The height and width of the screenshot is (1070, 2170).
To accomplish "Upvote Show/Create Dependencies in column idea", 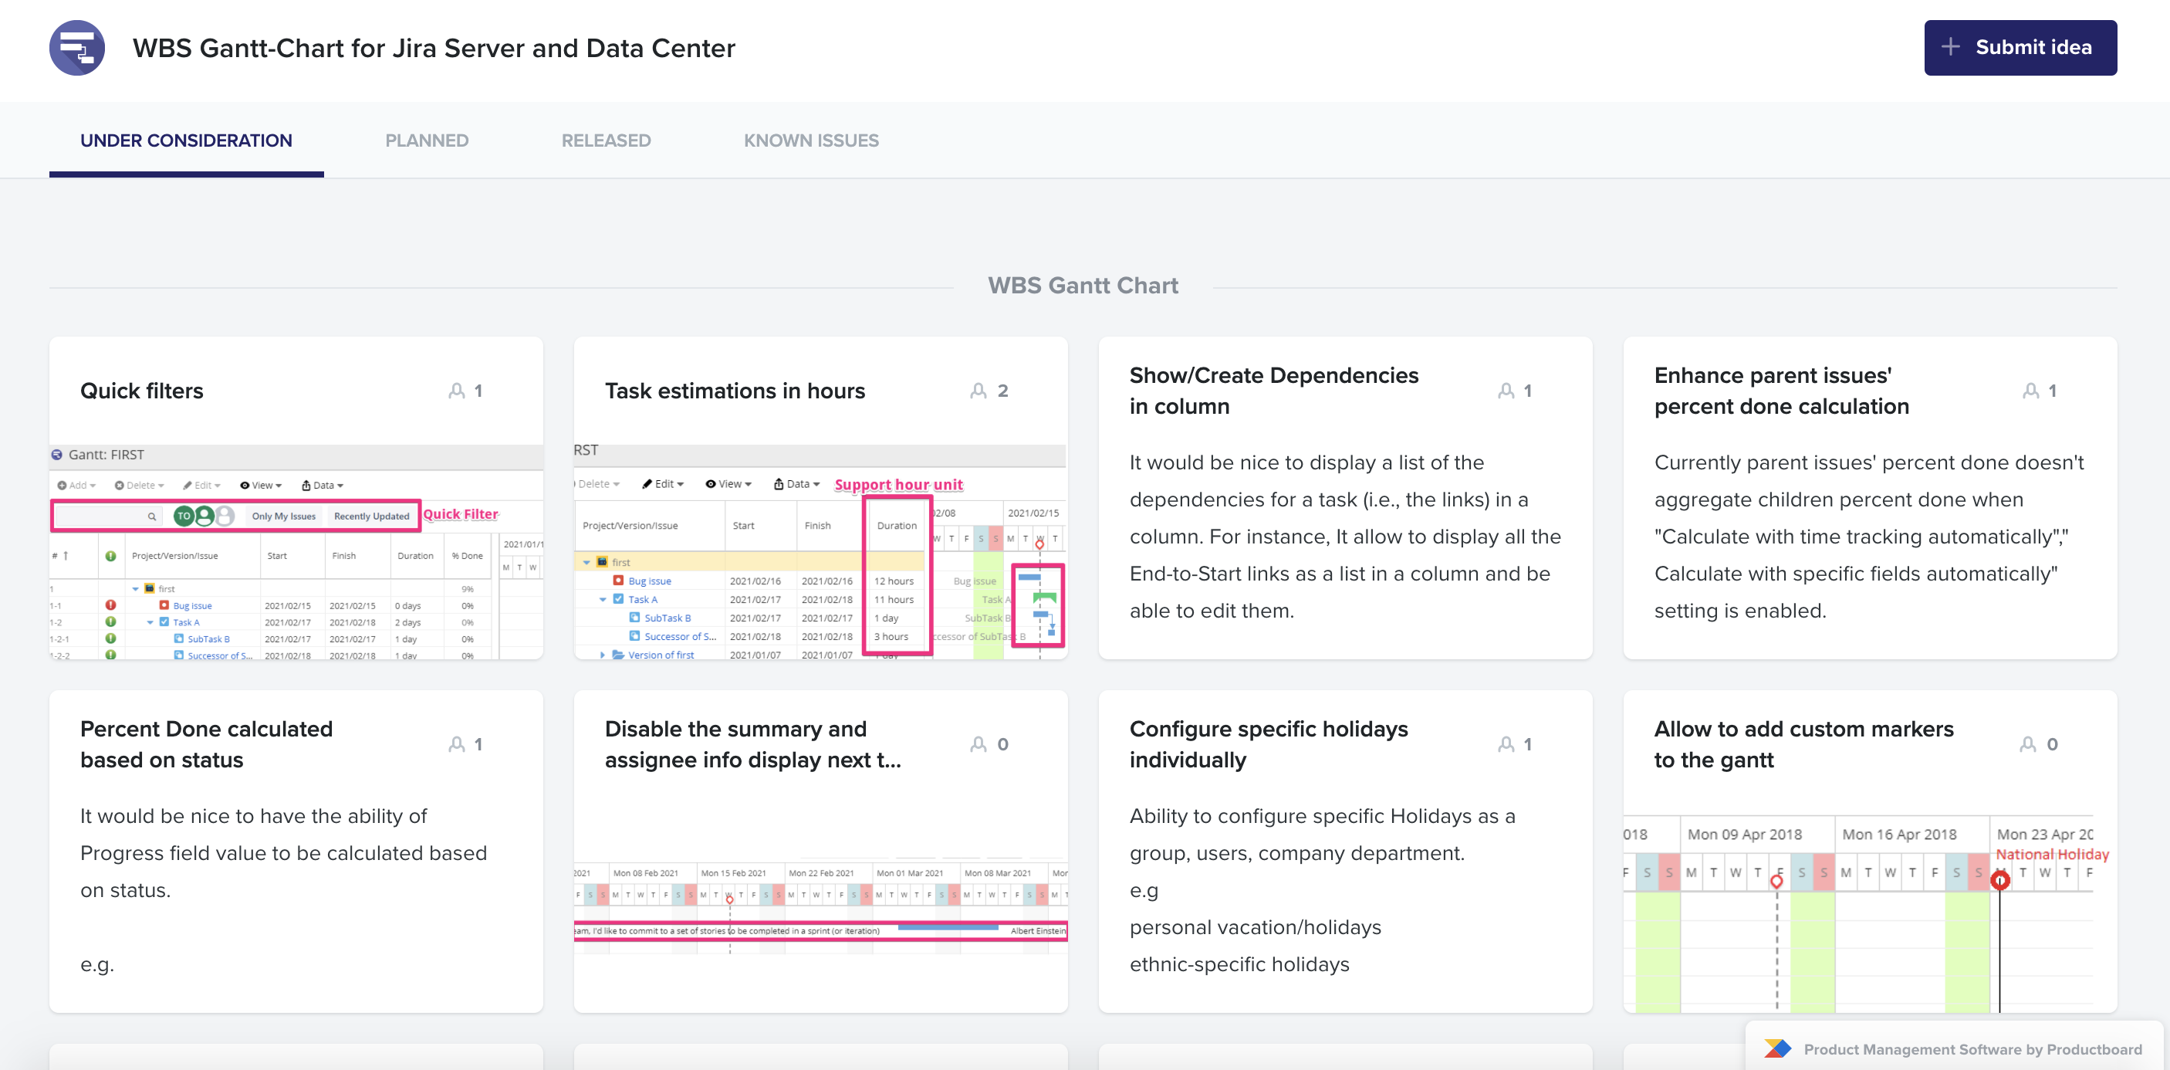I will pos(1506,391).
